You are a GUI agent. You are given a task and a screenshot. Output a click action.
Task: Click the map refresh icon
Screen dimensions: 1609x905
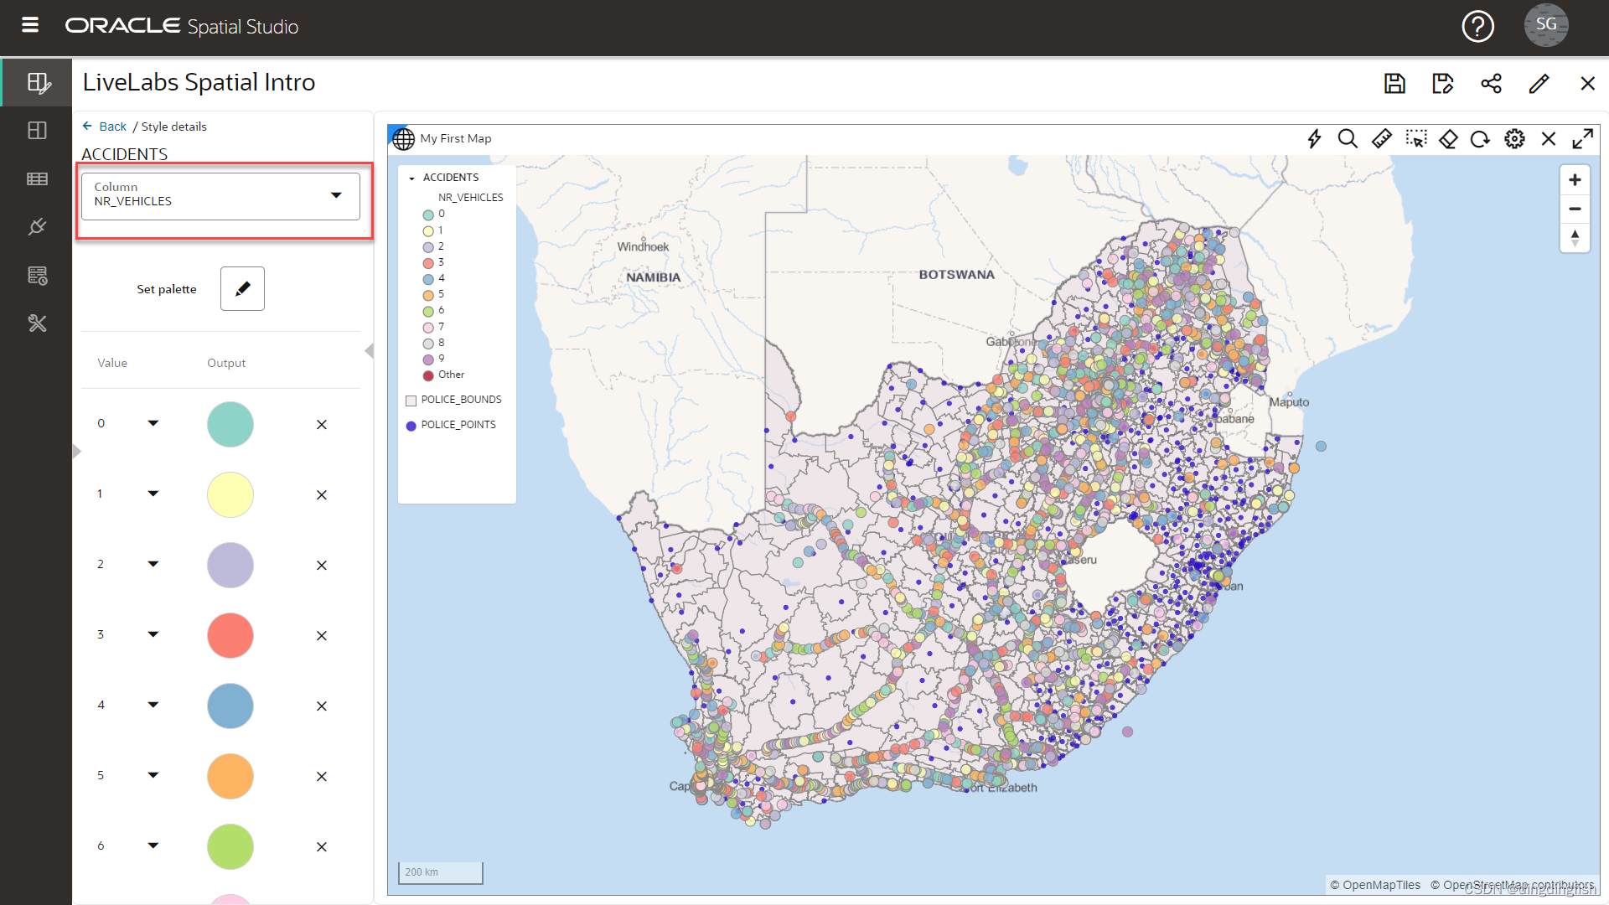point(1480,138)
